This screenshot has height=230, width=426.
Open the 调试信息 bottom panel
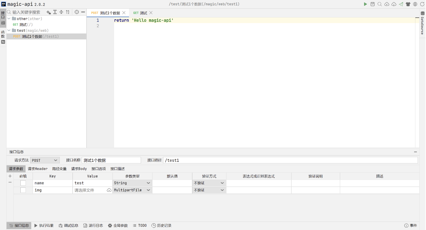68,226
